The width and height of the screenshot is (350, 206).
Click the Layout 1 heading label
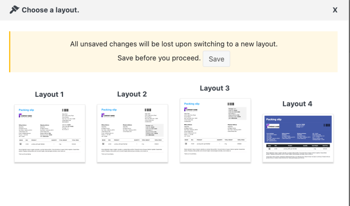[x=49, y=95]
